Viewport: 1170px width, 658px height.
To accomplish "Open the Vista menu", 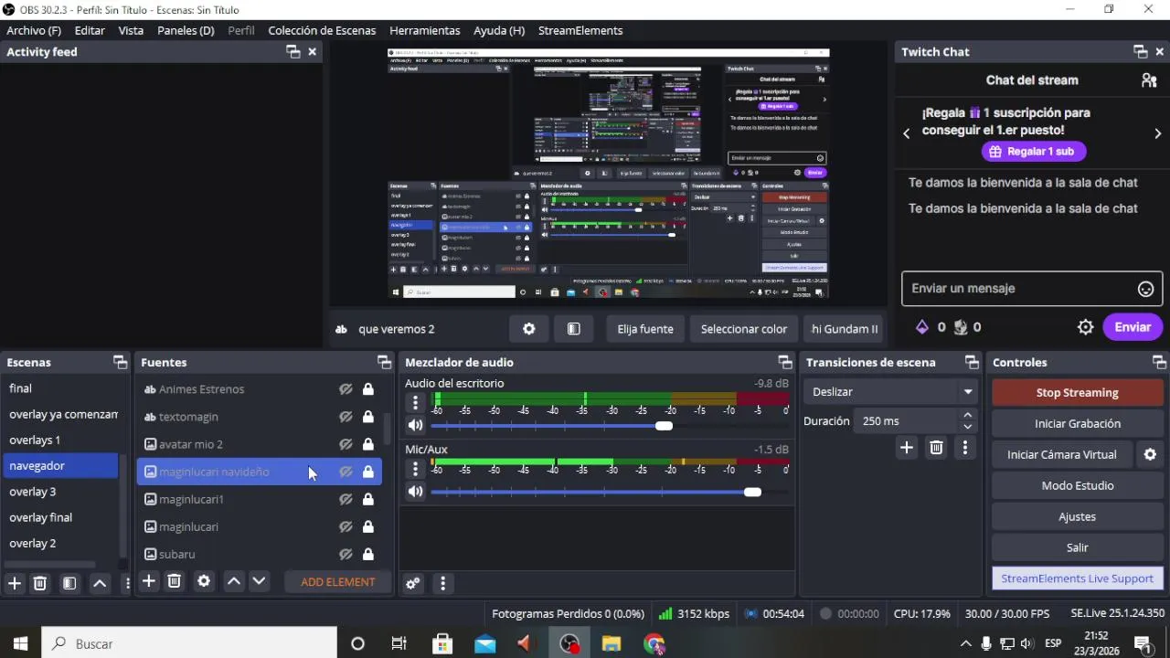I will click(131, 30).
